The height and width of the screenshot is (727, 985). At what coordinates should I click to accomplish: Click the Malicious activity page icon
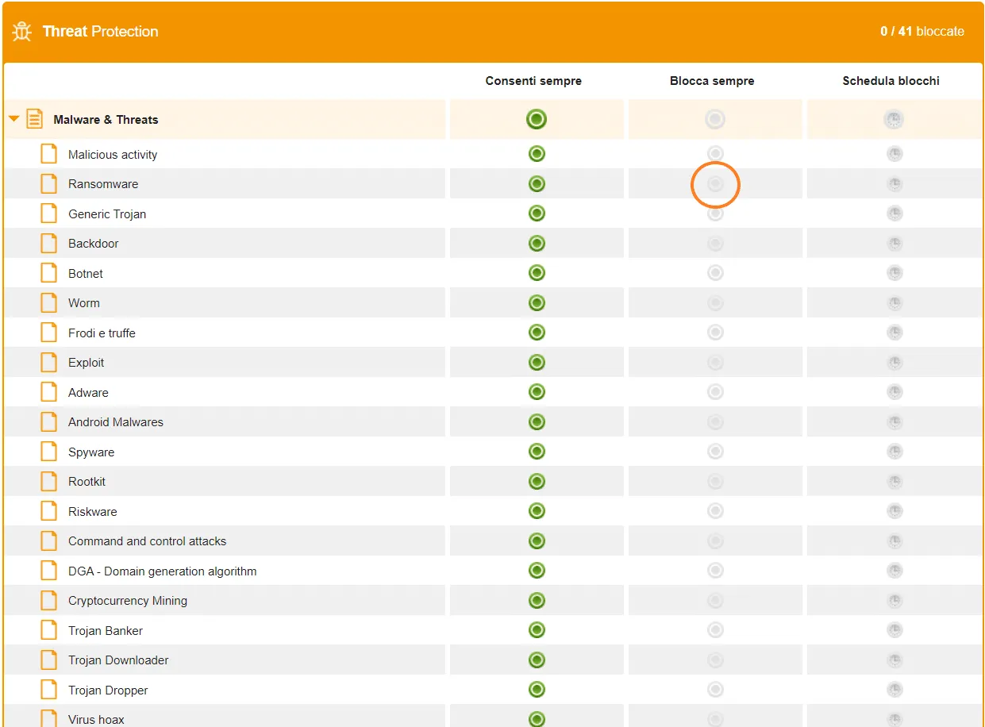pyautogui.click(x=49, y=154)
